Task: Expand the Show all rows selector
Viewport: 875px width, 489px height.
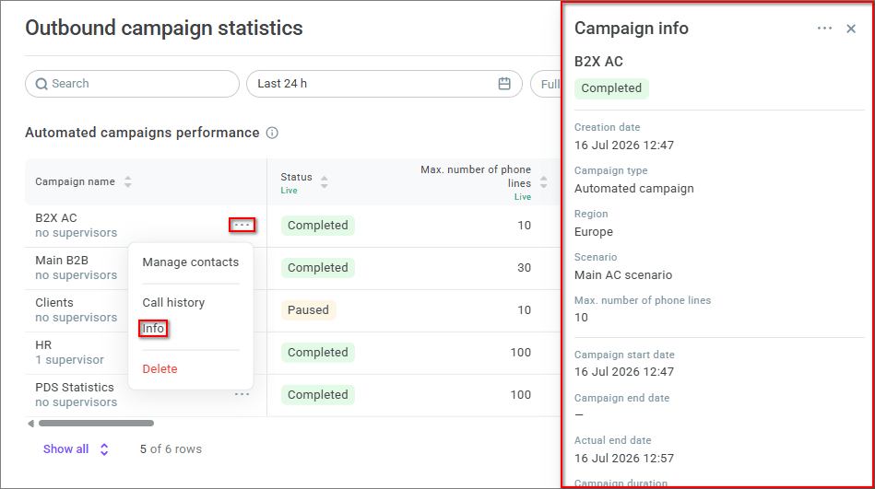Action: click(x=76, y=449)
